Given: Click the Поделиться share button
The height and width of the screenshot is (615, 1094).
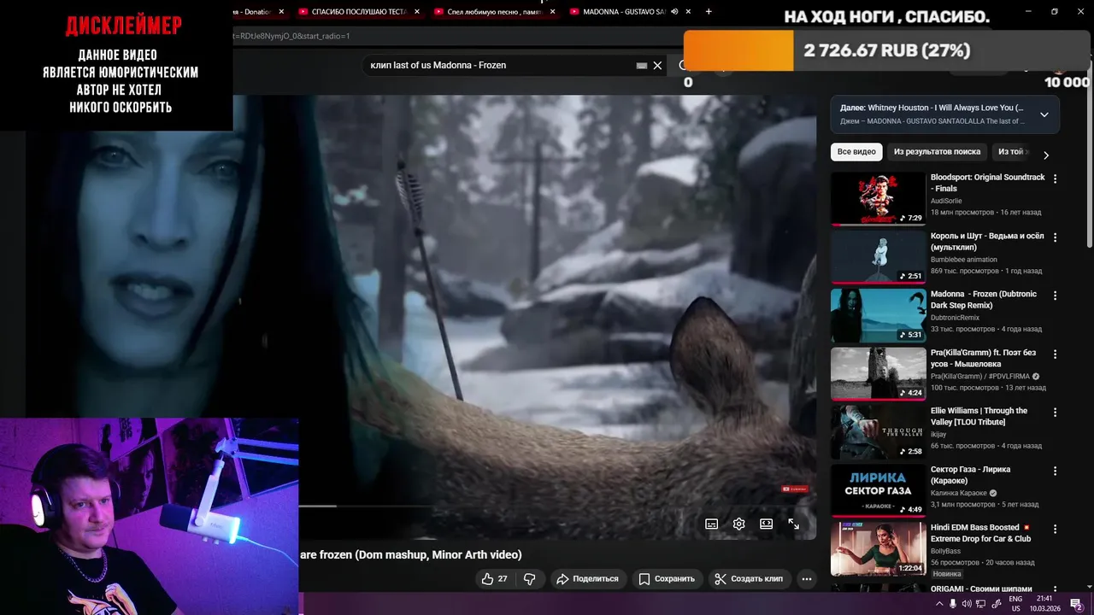Looking at the screenshot, I should (586, 578).
